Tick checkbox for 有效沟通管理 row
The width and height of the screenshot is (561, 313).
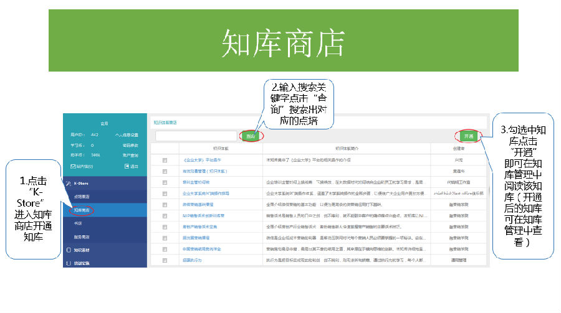(165, 171)
